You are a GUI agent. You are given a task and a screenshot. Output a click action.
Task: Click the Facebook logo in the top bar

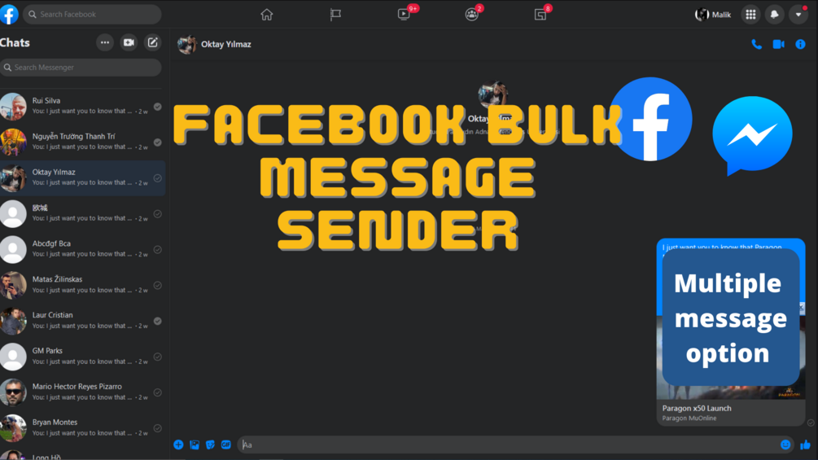tap(9, 14)
